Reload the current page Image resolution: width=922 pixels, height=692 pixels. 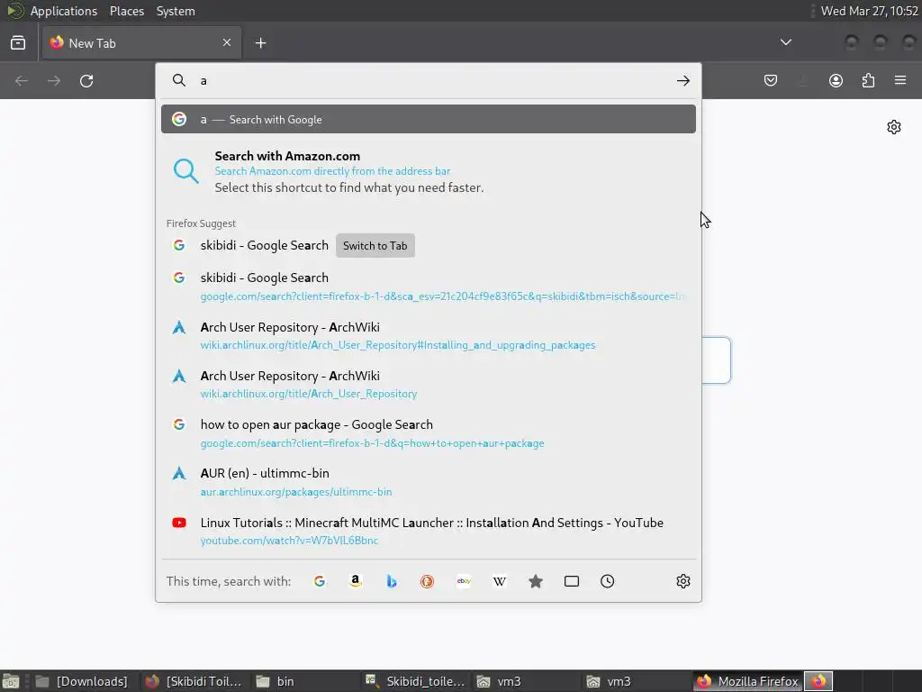86,80
